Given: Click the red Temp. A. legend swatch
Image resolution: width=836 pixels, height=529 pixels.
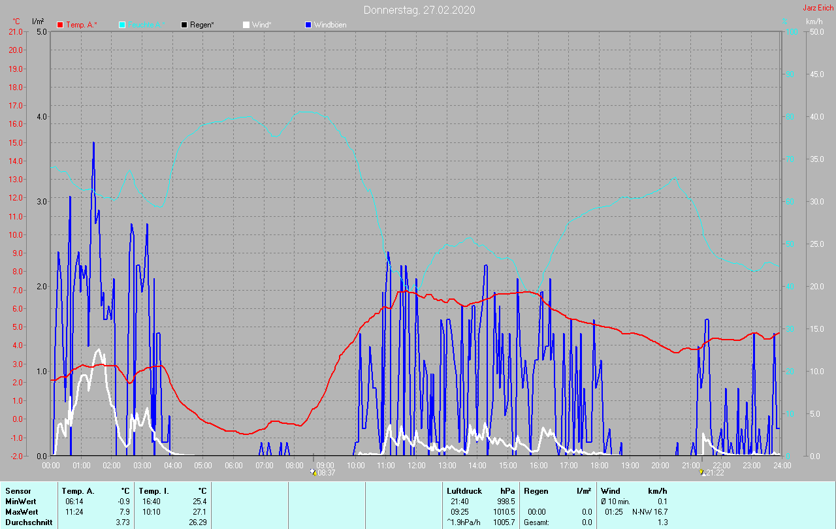Looking at the screenshot, I should (x=60, y=25).
